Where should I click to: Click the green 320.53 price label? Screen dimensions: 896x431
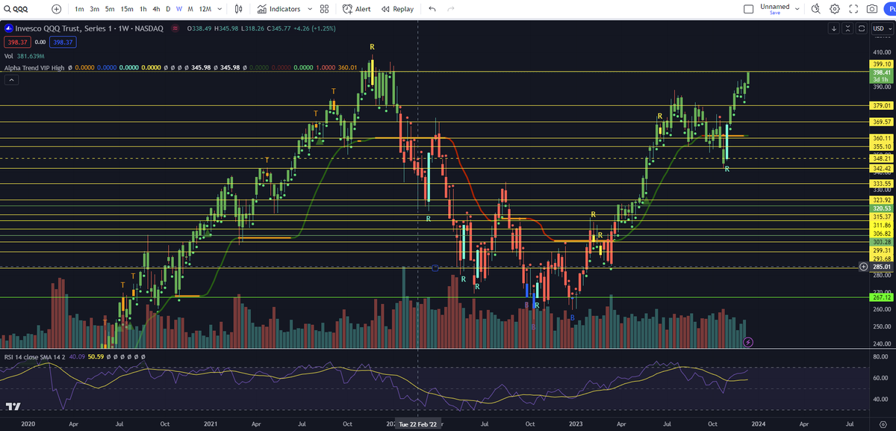[x=882, y=209]
